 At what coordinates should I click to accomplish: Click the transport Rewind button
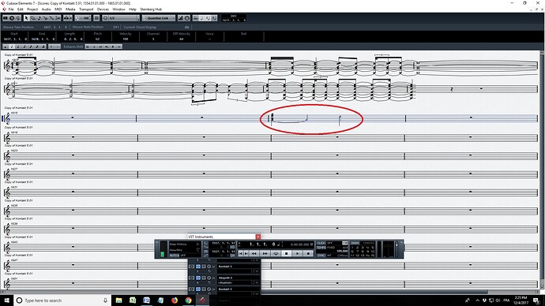pyautogui.click(x=254, y=253)
